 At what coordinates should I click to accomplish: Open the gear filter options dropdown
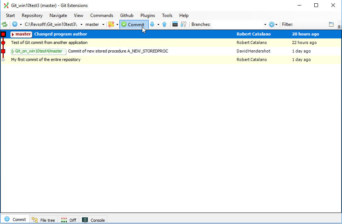(x=273, y=24)
